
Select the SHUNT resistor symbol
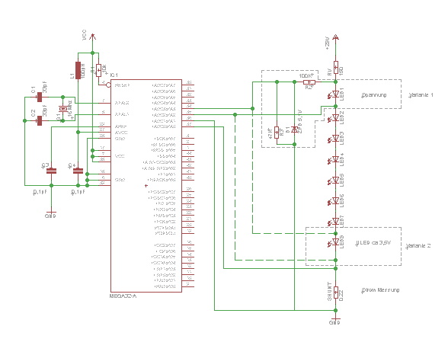coord(336,293)
